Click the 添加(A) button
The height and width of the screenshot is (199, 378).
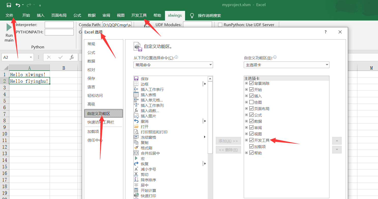tap(228, 141)
